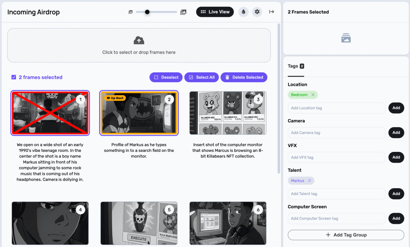Click the water drop icon button
The width and height of the screenshot is (410, 247).
[243, 12]
